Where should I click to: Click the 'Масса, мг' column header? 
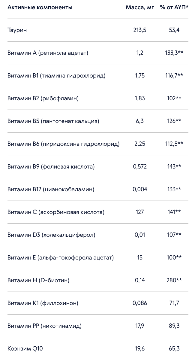[x=140, y=7]
